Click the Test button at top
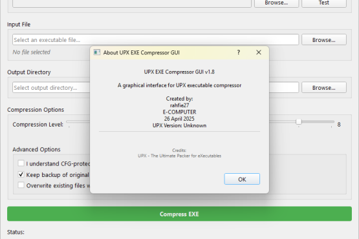 click(x=323, y=3)
